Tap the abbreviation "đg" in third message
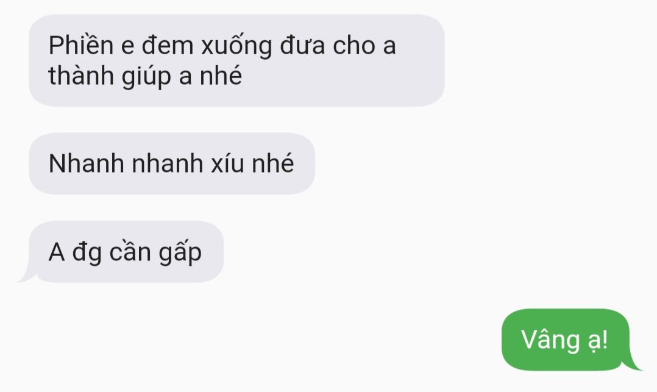Viewport: 657px width, 392px height. (87, 253)
